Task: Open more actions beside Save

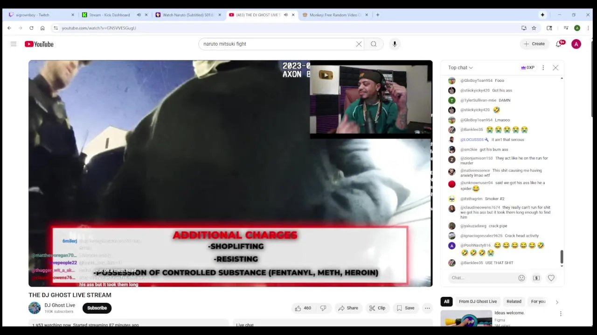Action: tap(427, 308)
